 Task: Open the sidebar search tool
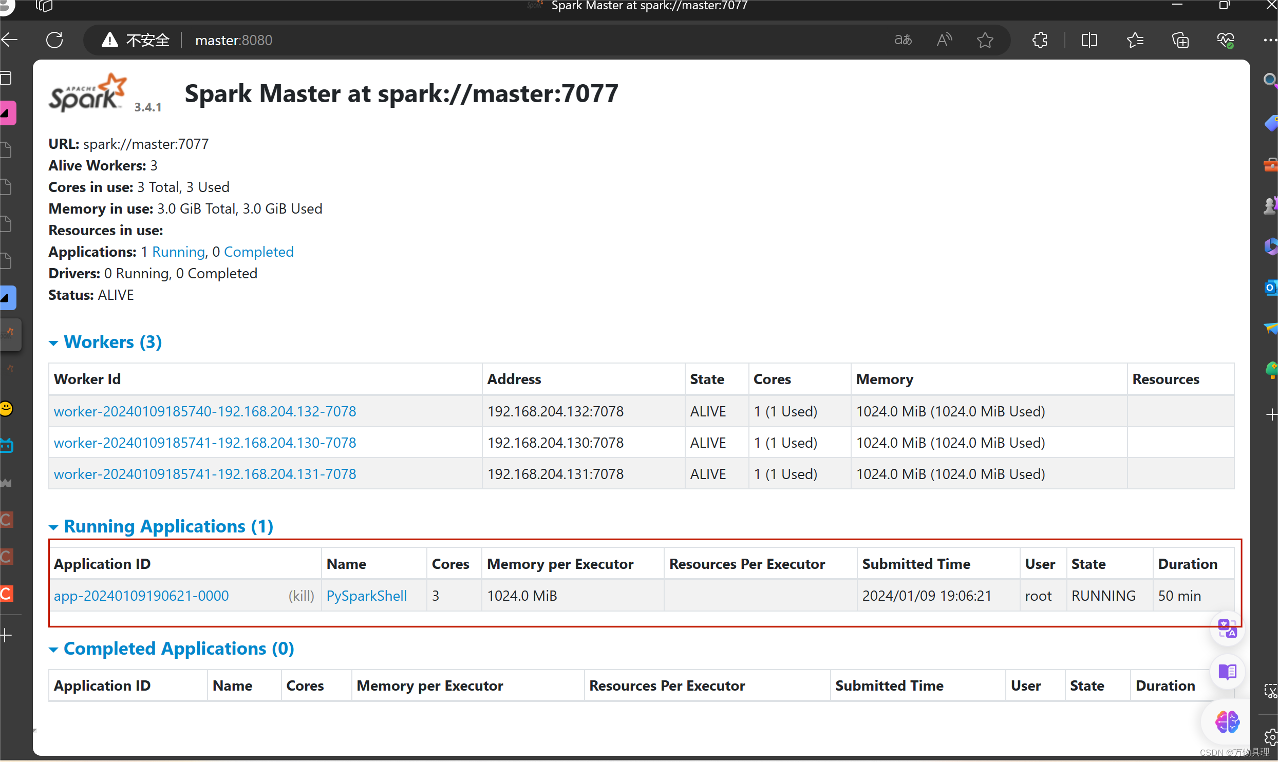1270,79
